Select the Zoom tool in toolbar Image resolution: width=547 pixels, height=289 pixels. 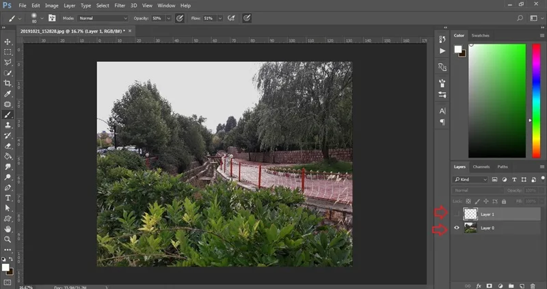point(8,239)
